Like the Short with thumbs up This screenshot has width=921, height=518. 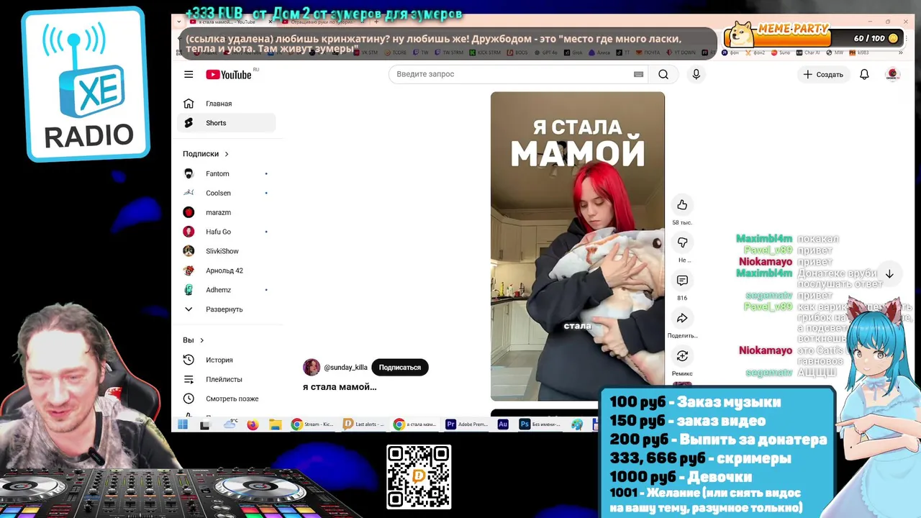pos(682,205)
